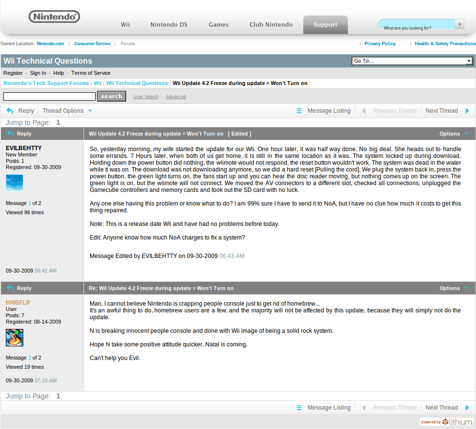This screenshot has height=429, width=476.
Task: Select the Support tab
Action: coord(326,25)
